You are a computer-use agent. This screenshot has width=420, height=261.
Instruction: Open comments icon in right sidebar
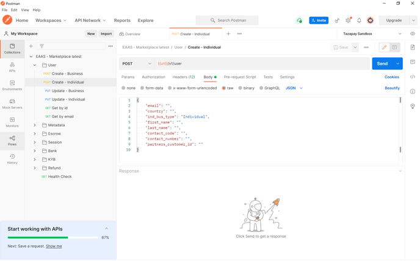coord(413,62)
